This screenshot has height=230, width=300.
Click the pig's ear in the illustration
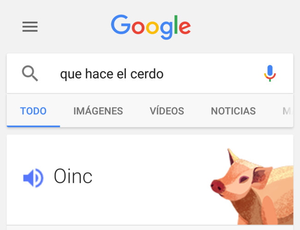tap(262, 176)
